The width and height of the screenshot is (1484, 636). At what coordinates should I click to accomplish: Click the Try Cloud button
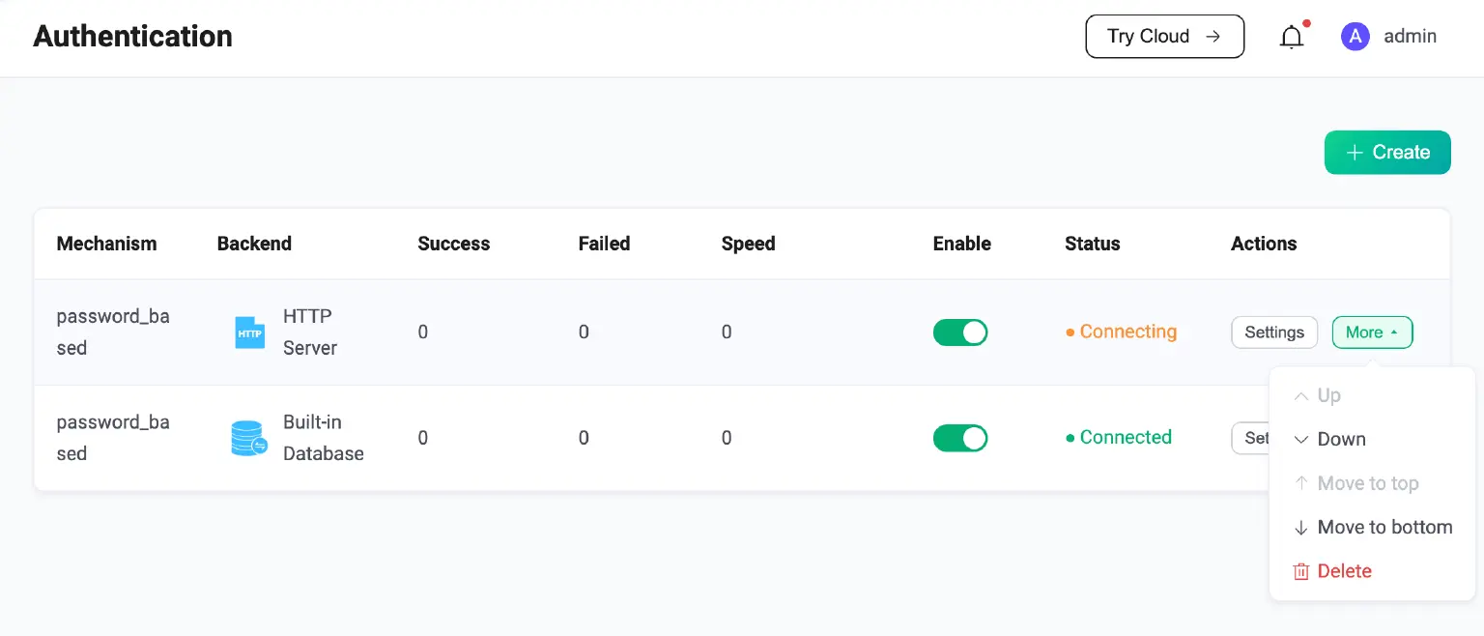(1164, 37)
